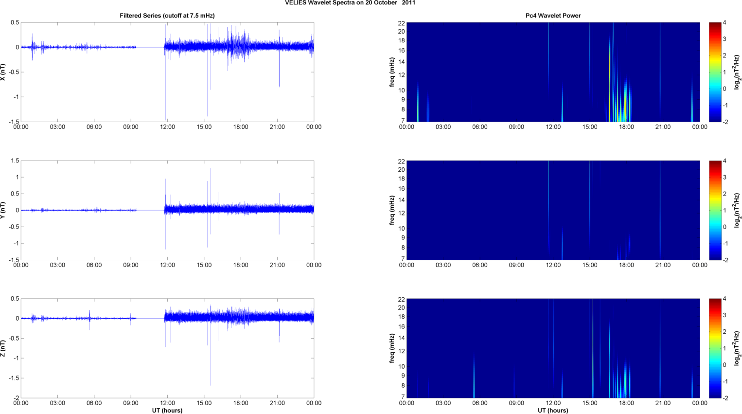742x414 pixels.
Task: Click UT (hours) label under bottom wavelet spectrum
Action: coord(553,411)
